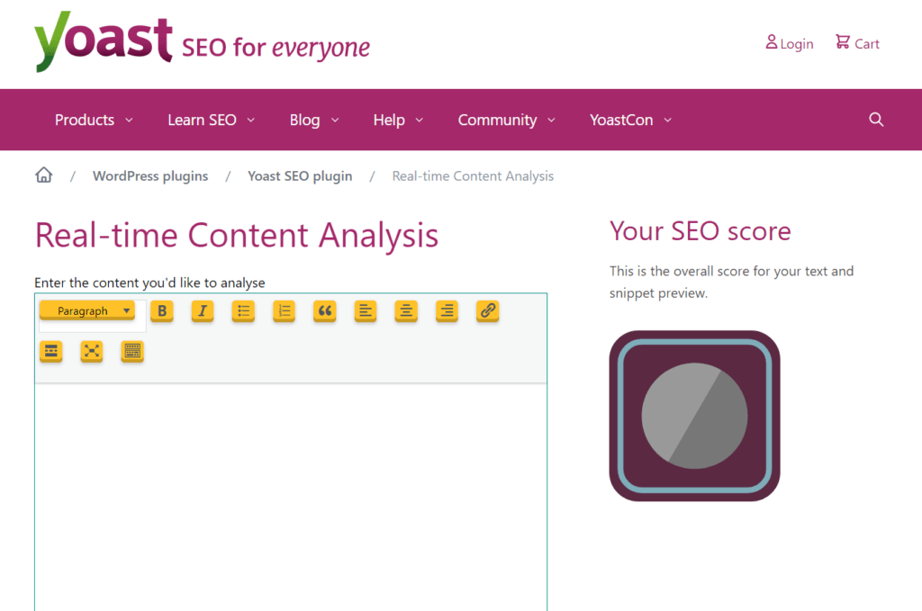Click the overall score description text
922x611 pixels.
point(731,282)
